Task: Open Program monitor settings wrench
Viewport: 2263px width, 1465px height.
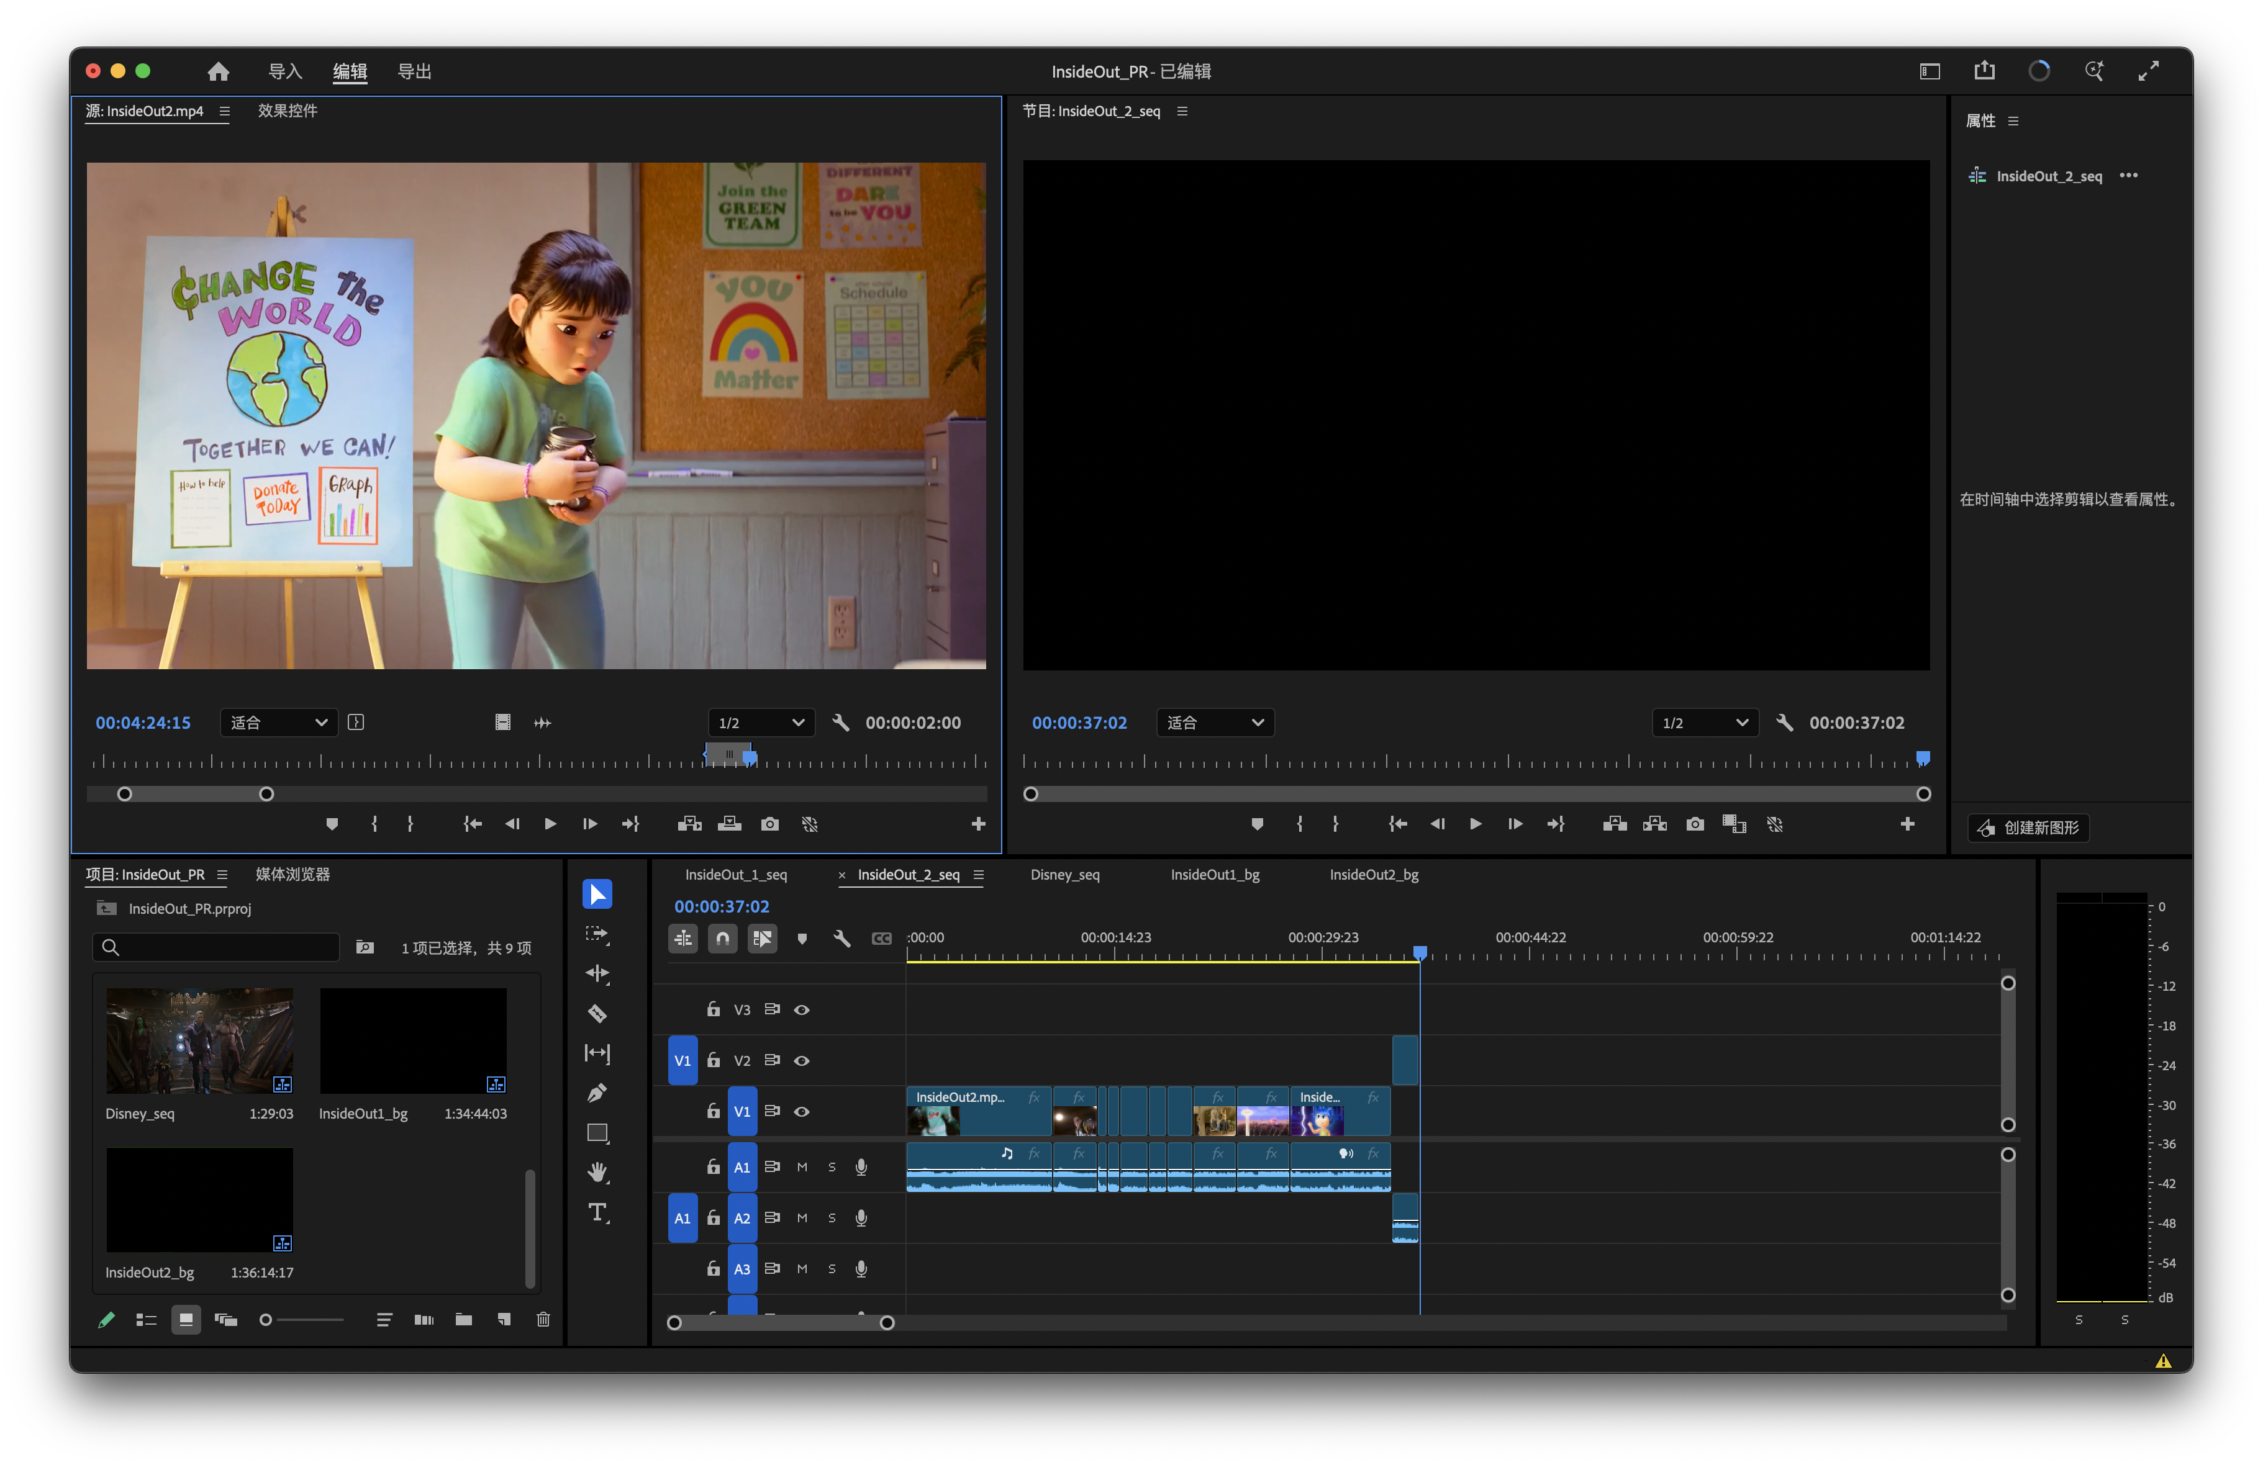Action: pyautogui.click(x=1785, y=723)
